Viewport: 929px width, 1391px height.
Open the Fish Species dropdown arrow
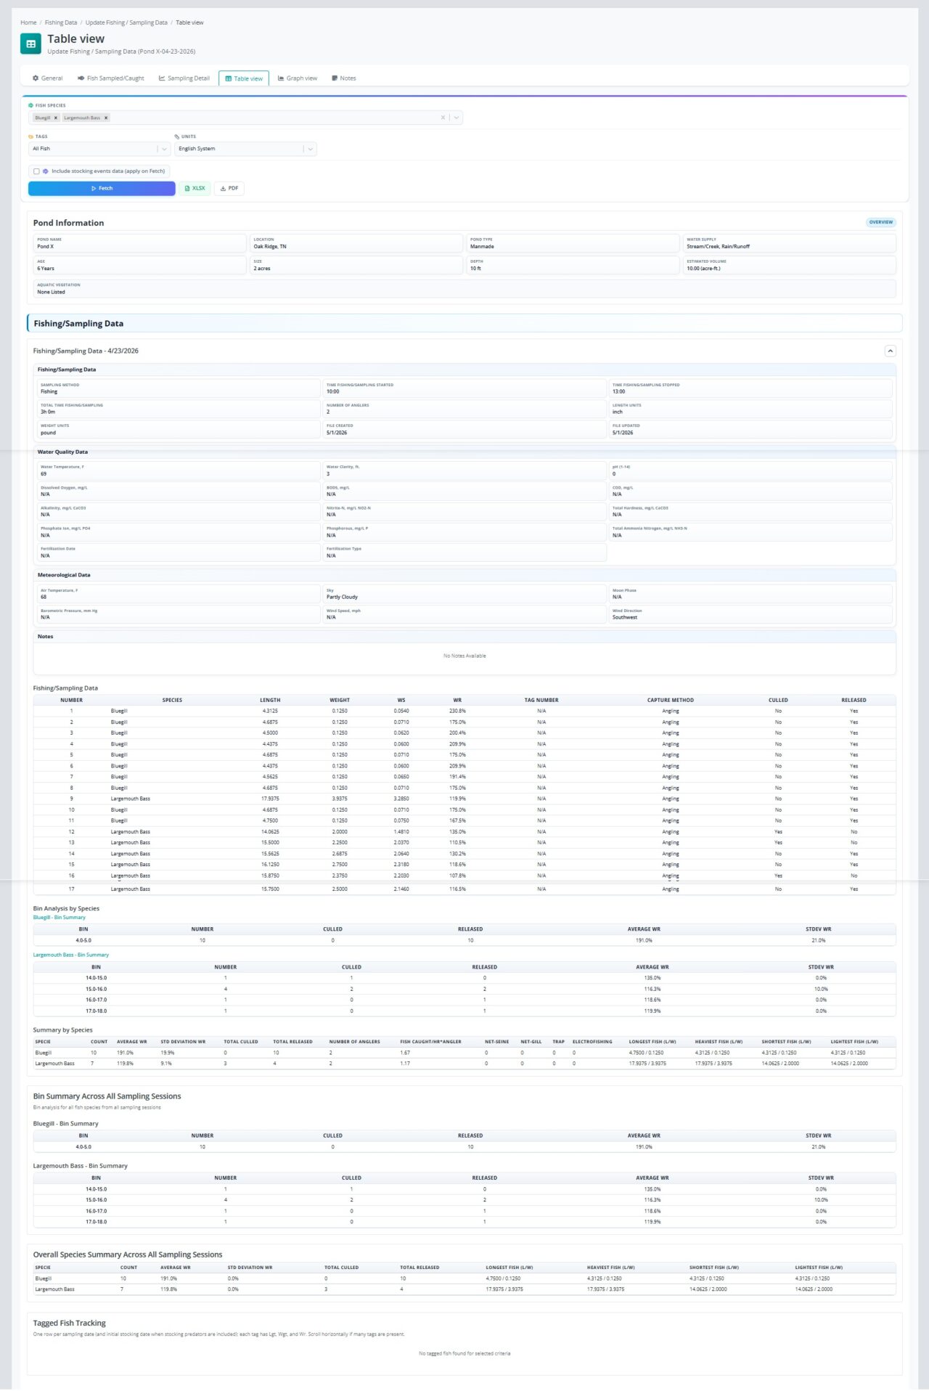[457, 118]
